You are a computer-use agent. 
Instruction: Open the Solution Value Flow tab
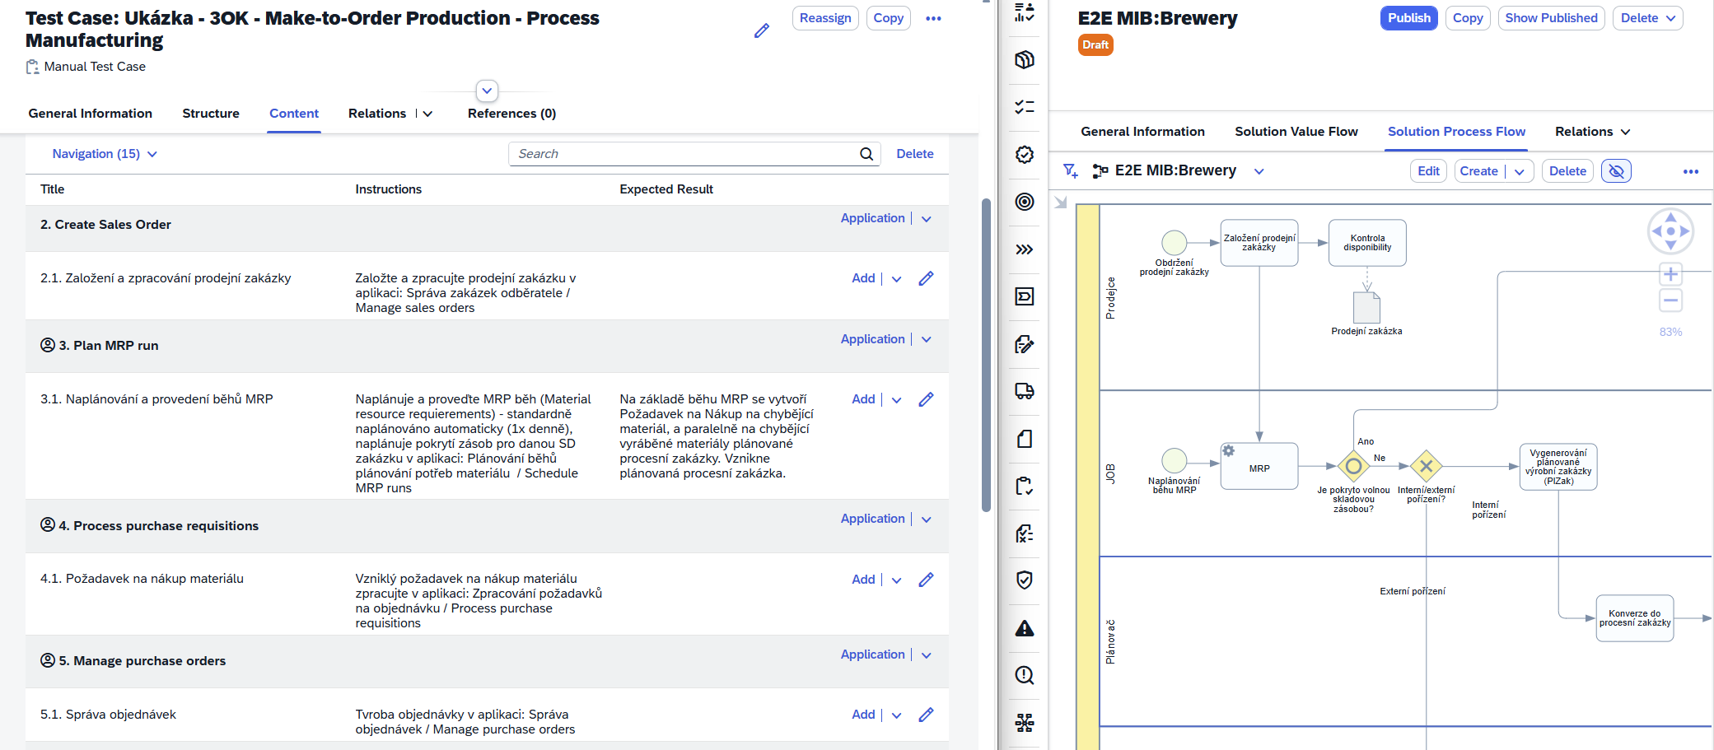click(1296, 132)
